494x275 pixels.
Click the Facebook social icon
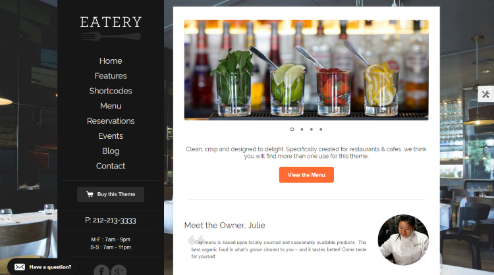(x=101, y=270)
